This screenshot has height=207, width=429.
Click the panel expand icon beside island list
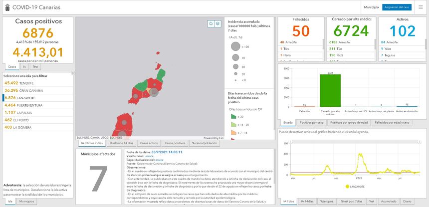click(x=73, y=73)
